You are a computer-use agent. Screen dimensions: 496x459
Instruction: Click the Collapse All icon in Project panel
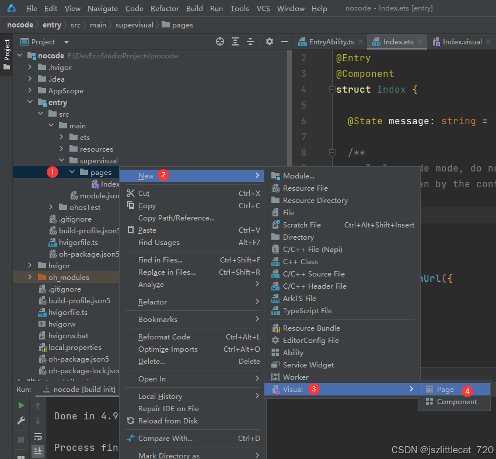250,41
